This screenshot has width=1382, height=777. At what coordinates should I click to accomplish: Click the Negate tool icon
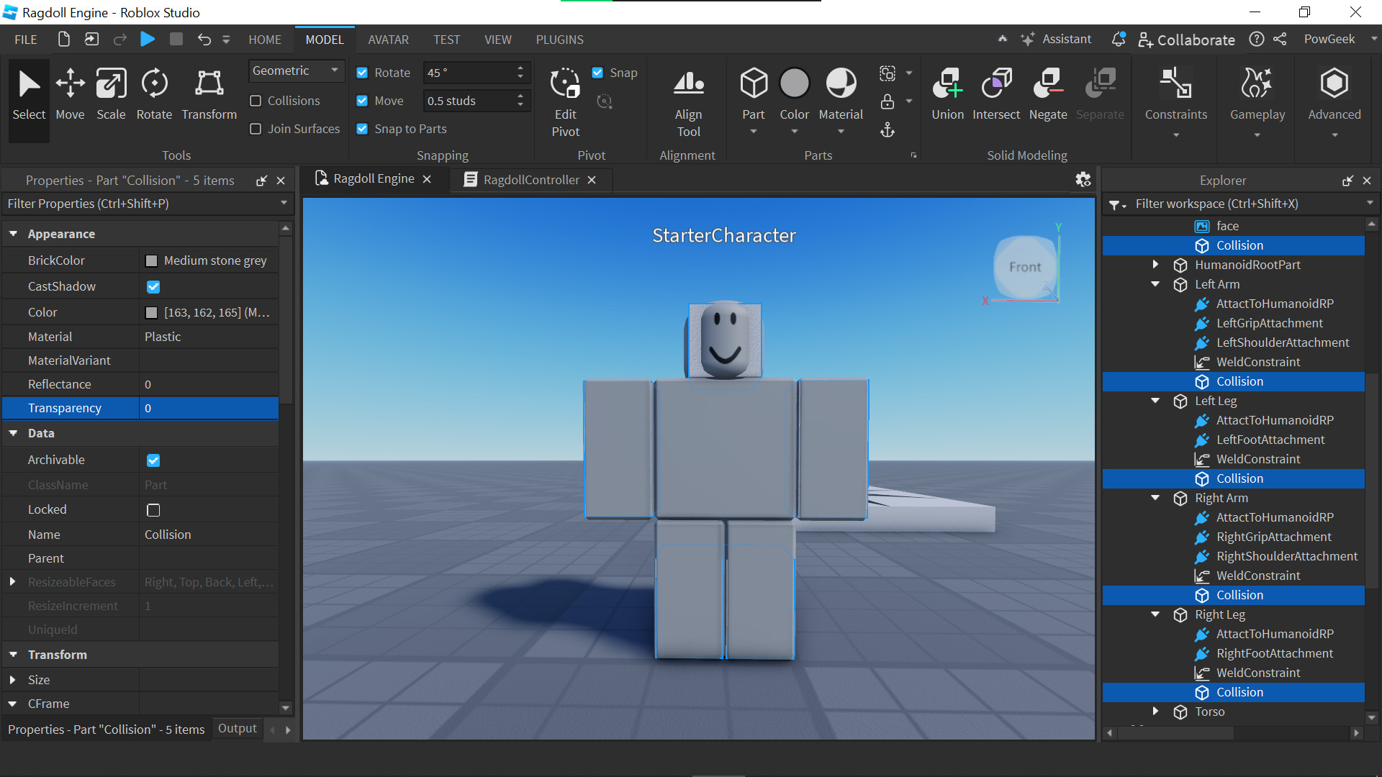point(1047,84)
